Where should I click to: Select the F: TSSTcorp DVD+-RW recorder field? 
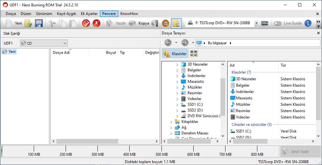[x=220, y=23]
